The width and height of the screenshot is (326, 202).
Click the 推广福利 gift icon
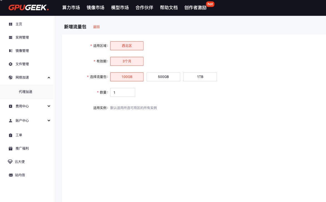coord(11,148)
